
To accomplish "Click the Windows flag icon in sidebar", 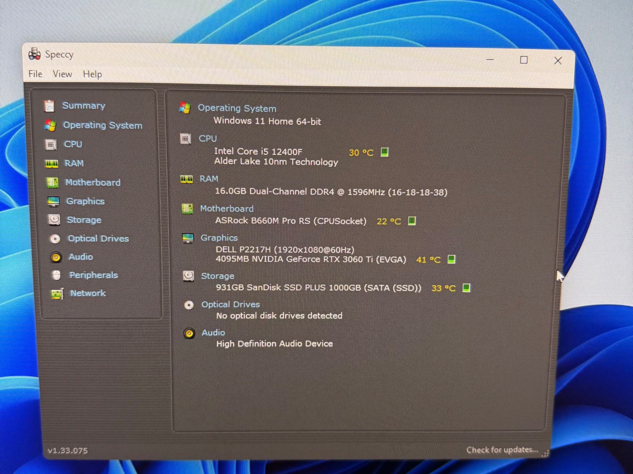I will pos(50,125).
